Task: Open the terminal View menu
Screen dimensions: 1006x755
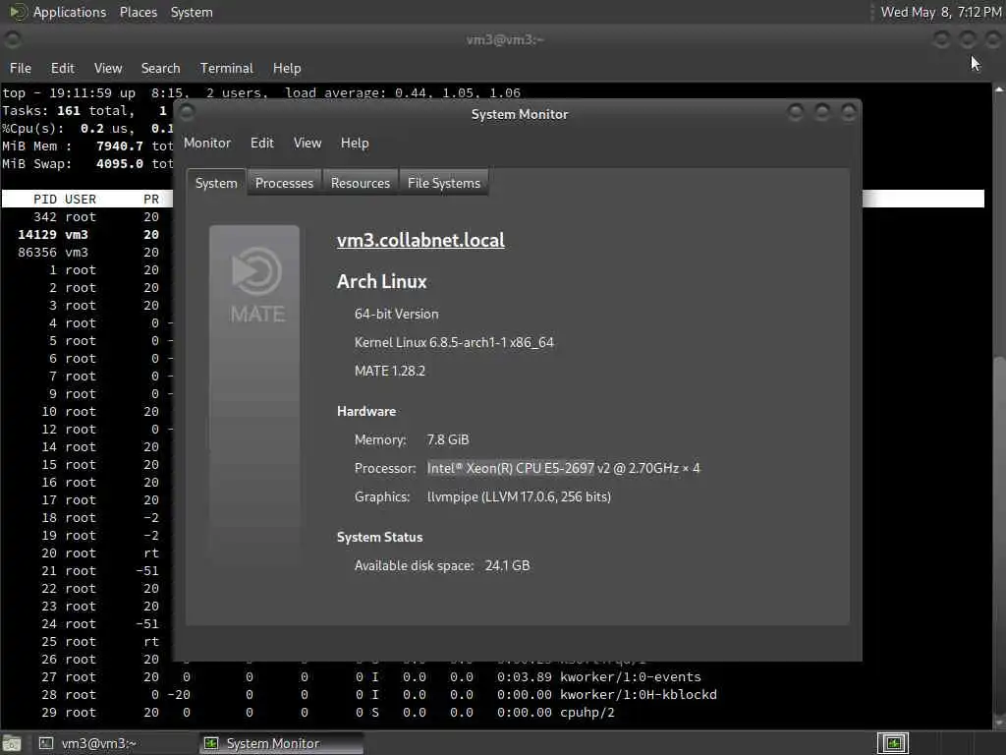Action: pos(108,68)
